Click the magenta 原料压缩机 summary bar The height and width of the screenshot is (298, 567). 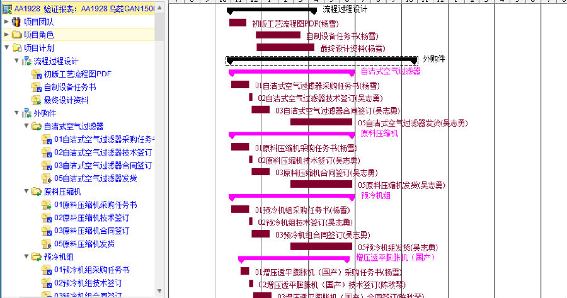[292, 135]
